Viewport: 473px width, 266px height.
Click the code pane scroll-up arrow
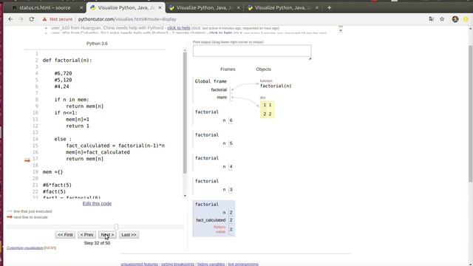185,50
